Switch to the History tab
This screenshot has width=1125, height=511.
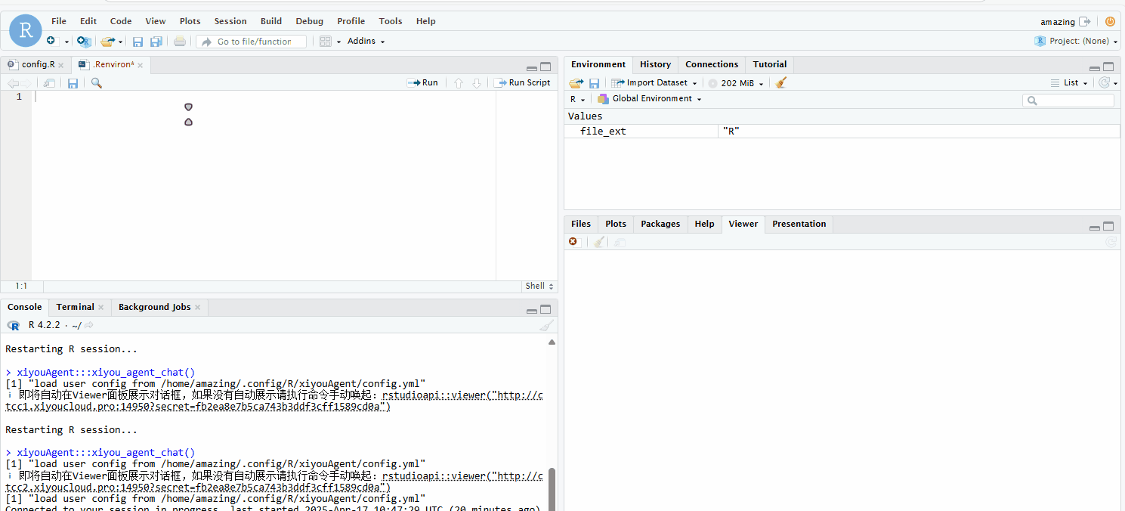click(654, 64)
